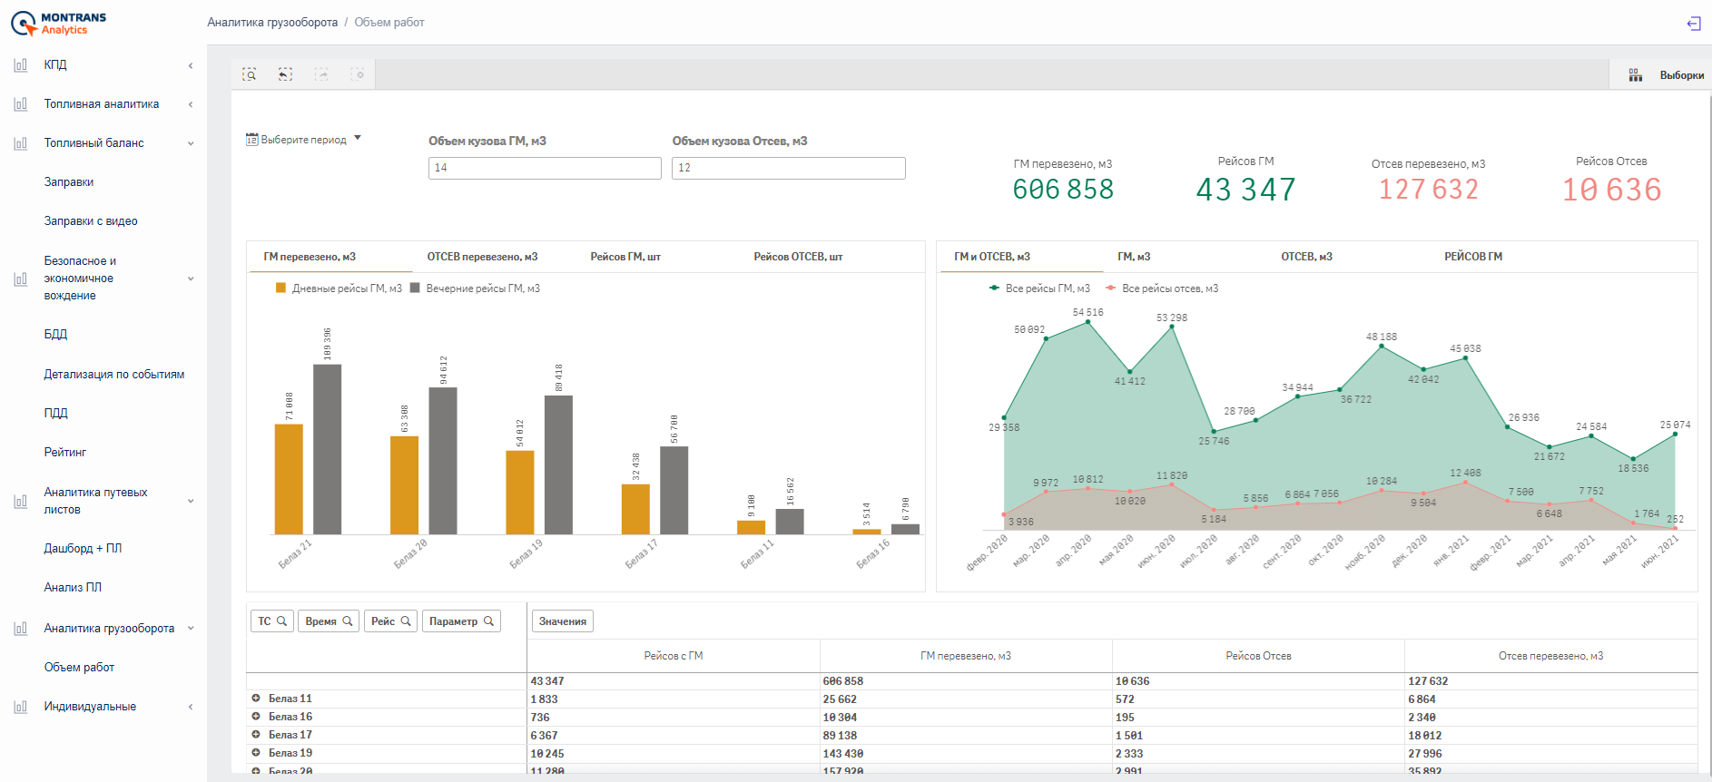
Task: Toggle Все рейсы ГМ green legend marker
Action: coord(994,288)
